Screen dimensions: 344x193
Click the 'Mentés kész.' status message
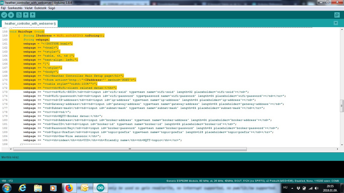click(x=10, y=157)
